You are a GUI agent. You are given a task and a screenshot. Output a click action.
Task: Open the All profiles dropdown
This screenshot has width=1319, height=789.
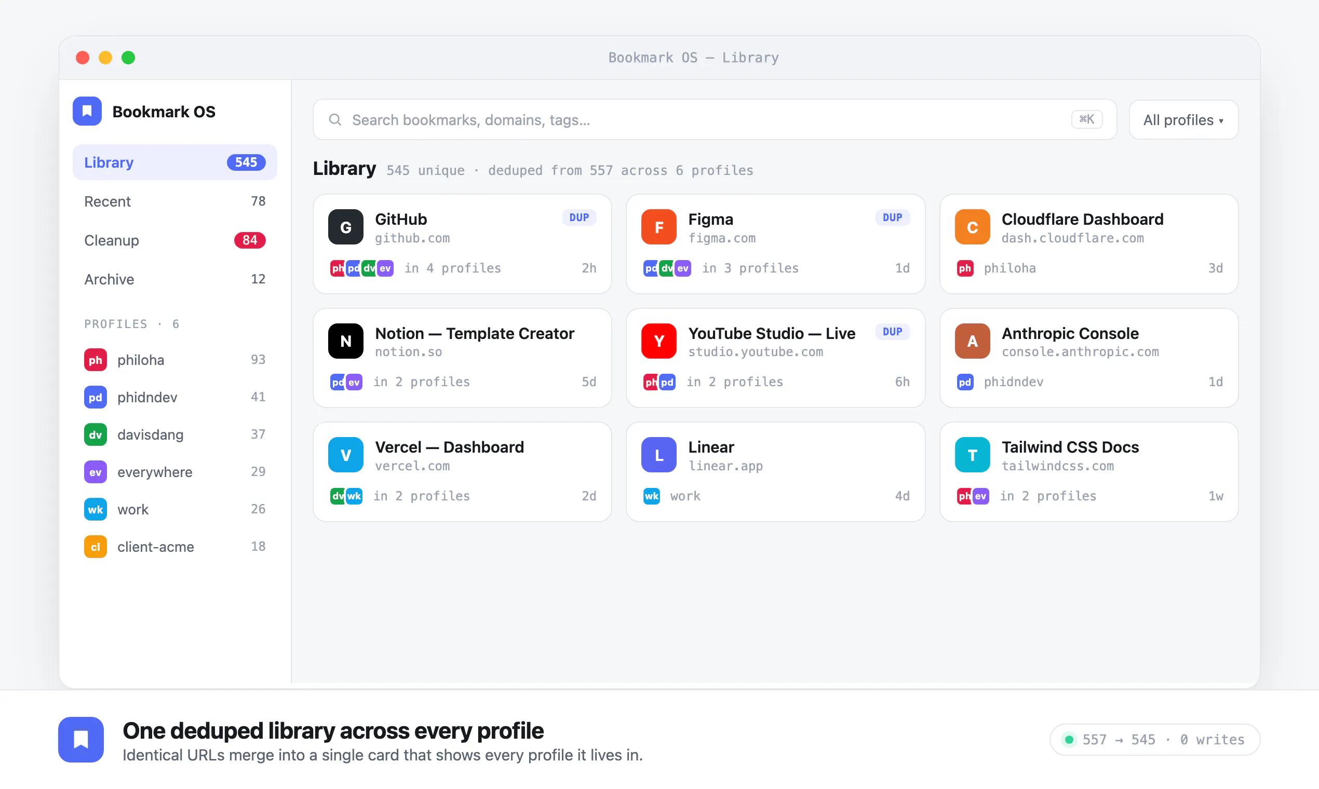(1183, 119)
